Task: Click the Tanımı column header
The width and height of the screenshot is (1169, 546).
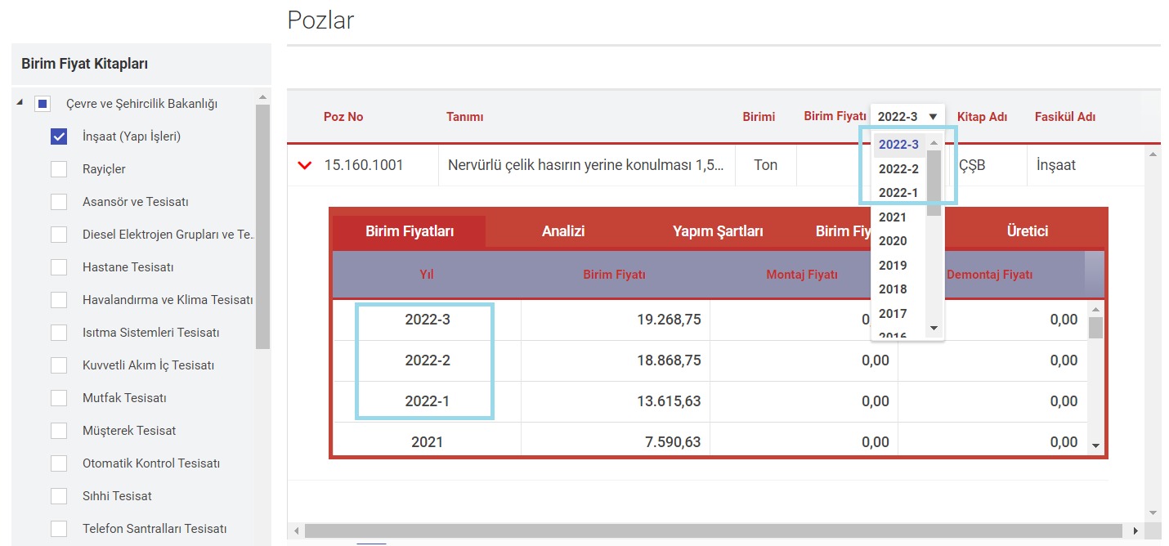Action: tap(464, 117)
